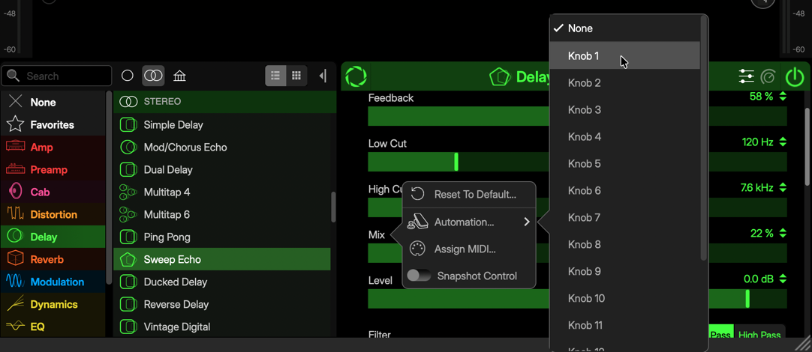Click the Level slider handle
812x352 pixels.
point(747,299)
